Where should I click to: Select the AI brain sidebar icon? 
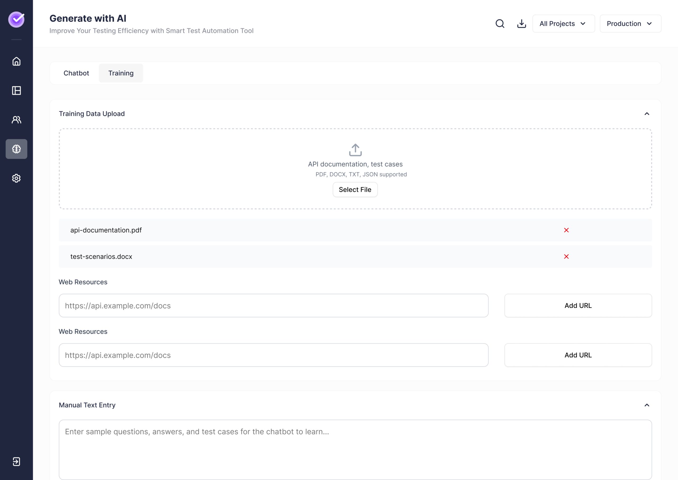16,149
